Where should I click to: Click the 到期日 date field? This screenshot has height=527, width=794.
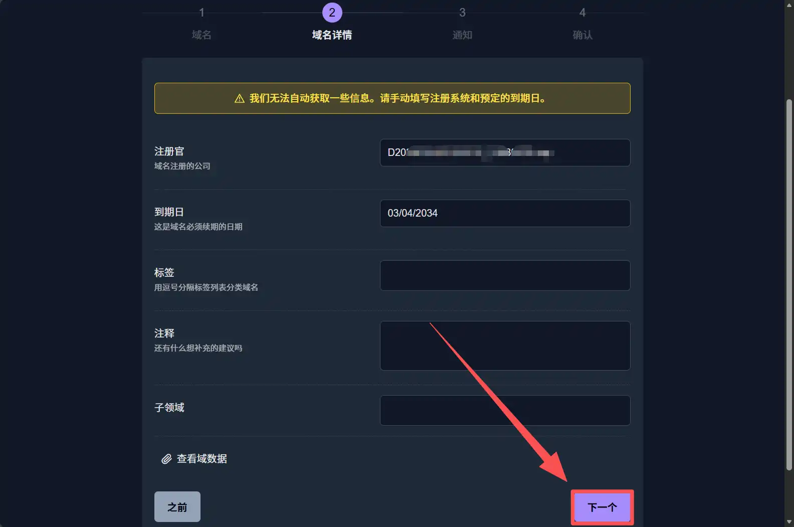pyautogui.click(x=505, y=213)
